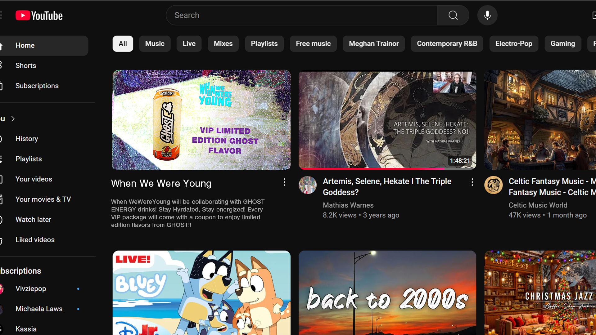Screen dimensions: 596x335
Task: Open Subscriptions from sidebar
Action: 43,86
